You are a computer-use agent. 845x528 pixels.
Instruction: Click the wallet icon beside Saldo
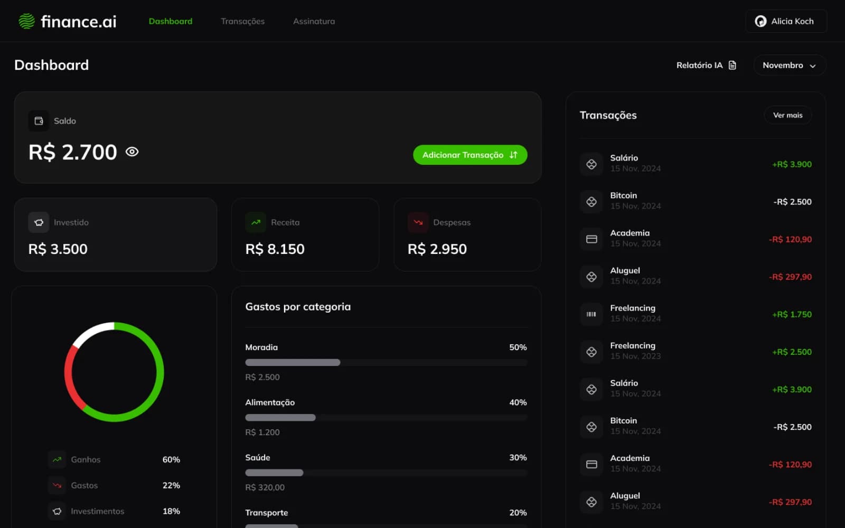[39, 121]
